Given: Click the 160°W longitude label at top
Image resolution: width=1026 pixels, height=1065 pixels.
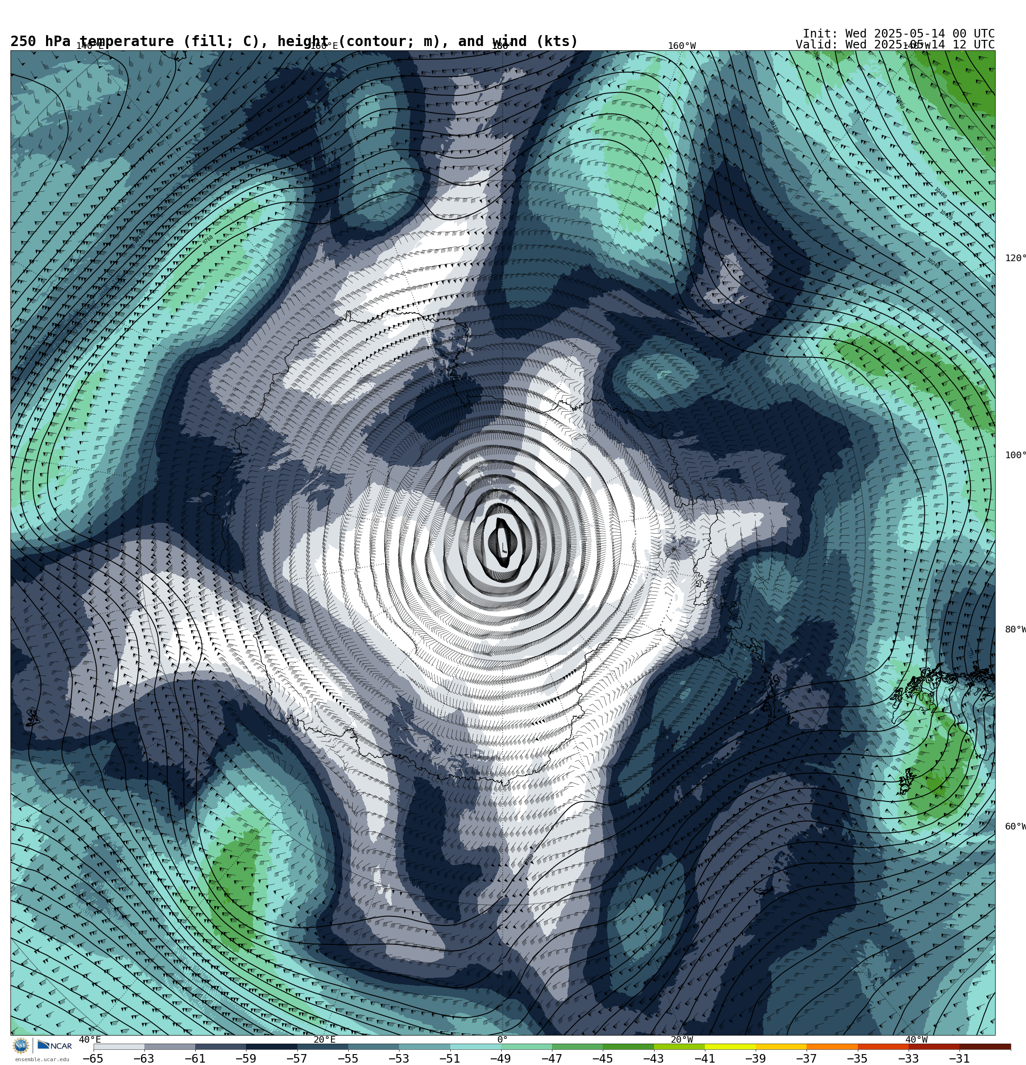Looking at the screenshot, I should [x=682, y=46].
